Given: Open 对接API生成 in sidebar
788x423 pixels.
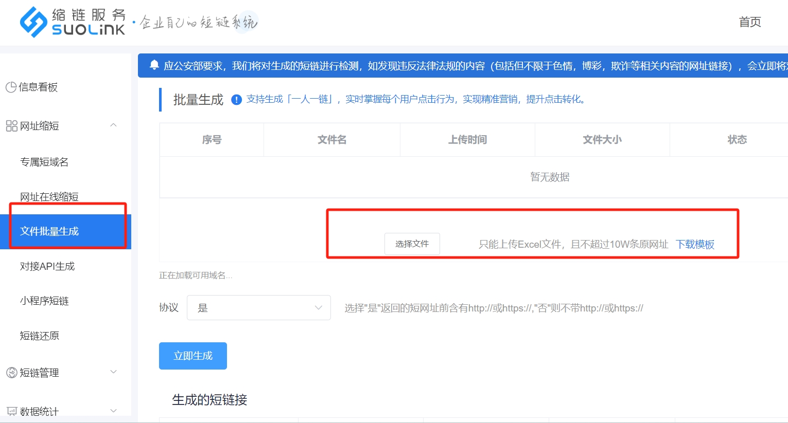Looking at the screenshot, I should pos(47,266).
